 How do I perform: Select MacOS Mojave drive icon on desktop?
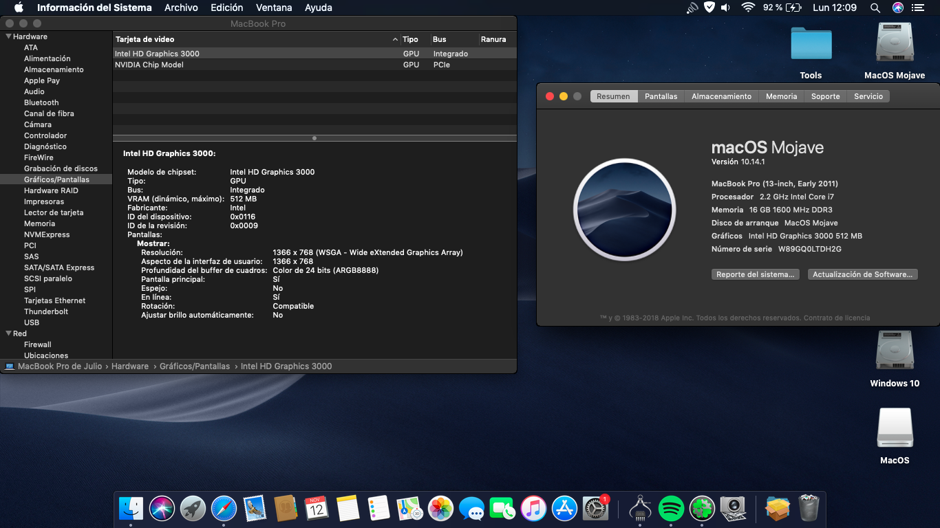(895, 44)
